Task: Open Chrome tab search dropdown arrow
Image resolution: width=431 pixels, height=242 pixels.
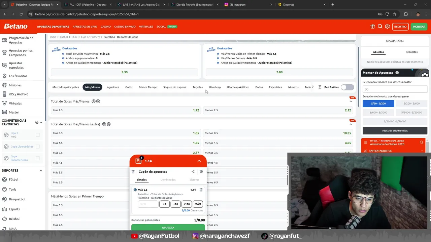Action: coord(4,5)
